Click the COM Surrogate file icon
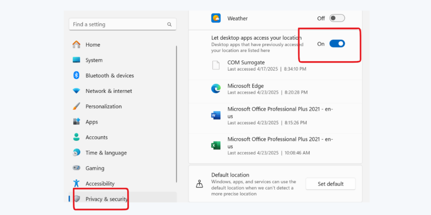Viewport: 431px width, 215px height. (x=216, y=65)
